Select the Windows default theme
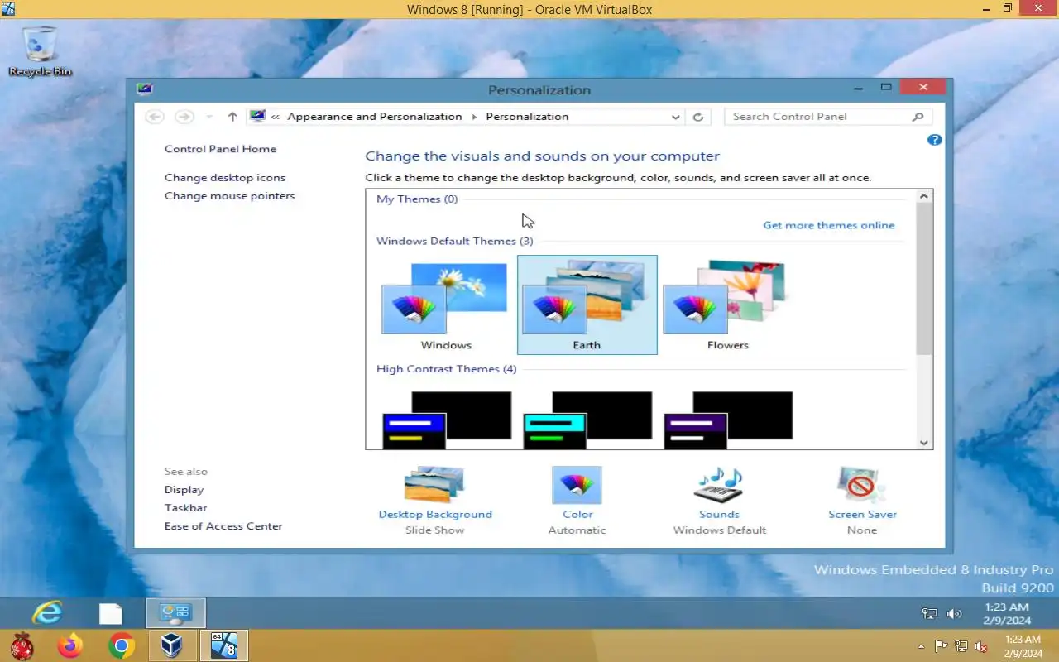 coord(446,305)
